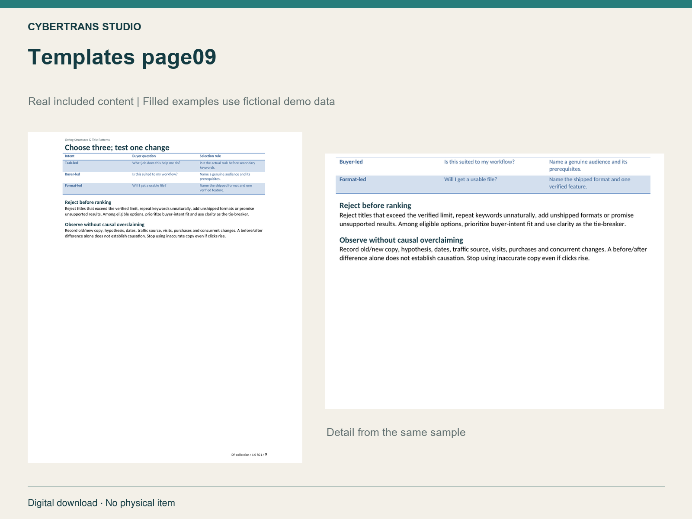Click 'Listing Structures & Title Patterns' header text
The height and width of the screenshot is (519, 692).
point(87,140)
